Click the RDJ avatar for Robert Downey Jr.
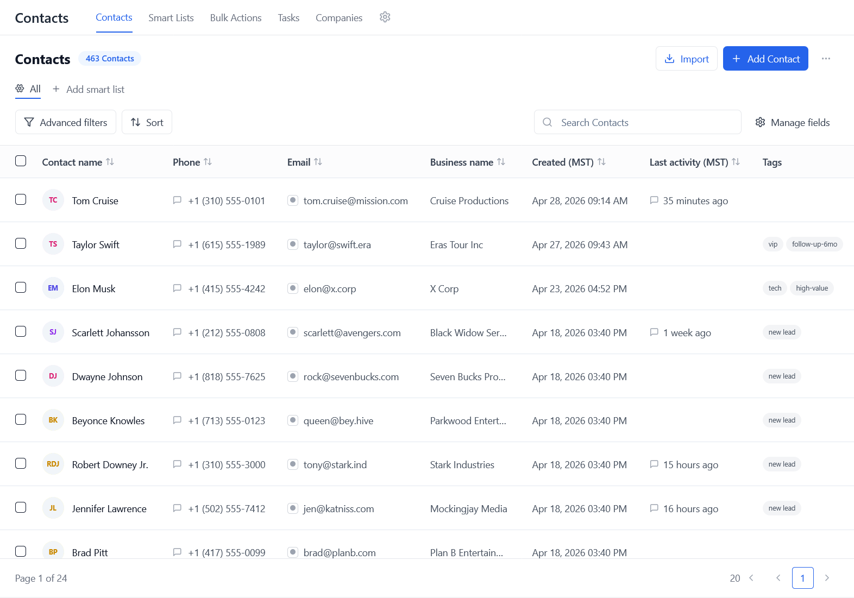 point(53,464)
